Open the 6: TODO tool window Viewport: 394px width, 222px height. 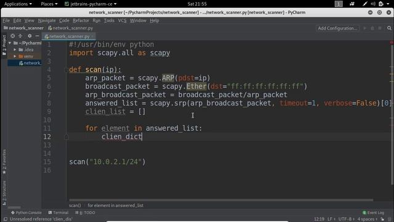click(x=85, y=213)
